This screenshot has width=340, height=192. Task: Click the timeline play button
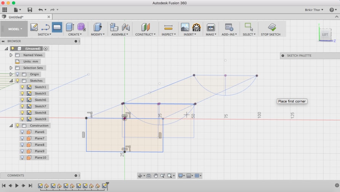(17, 186)
